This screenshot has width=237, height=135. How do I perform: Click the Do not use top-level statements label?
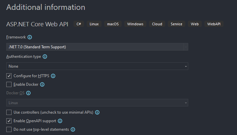41,129
